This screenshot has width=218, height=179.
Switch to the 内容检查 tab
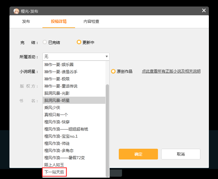tap(91, 21)
